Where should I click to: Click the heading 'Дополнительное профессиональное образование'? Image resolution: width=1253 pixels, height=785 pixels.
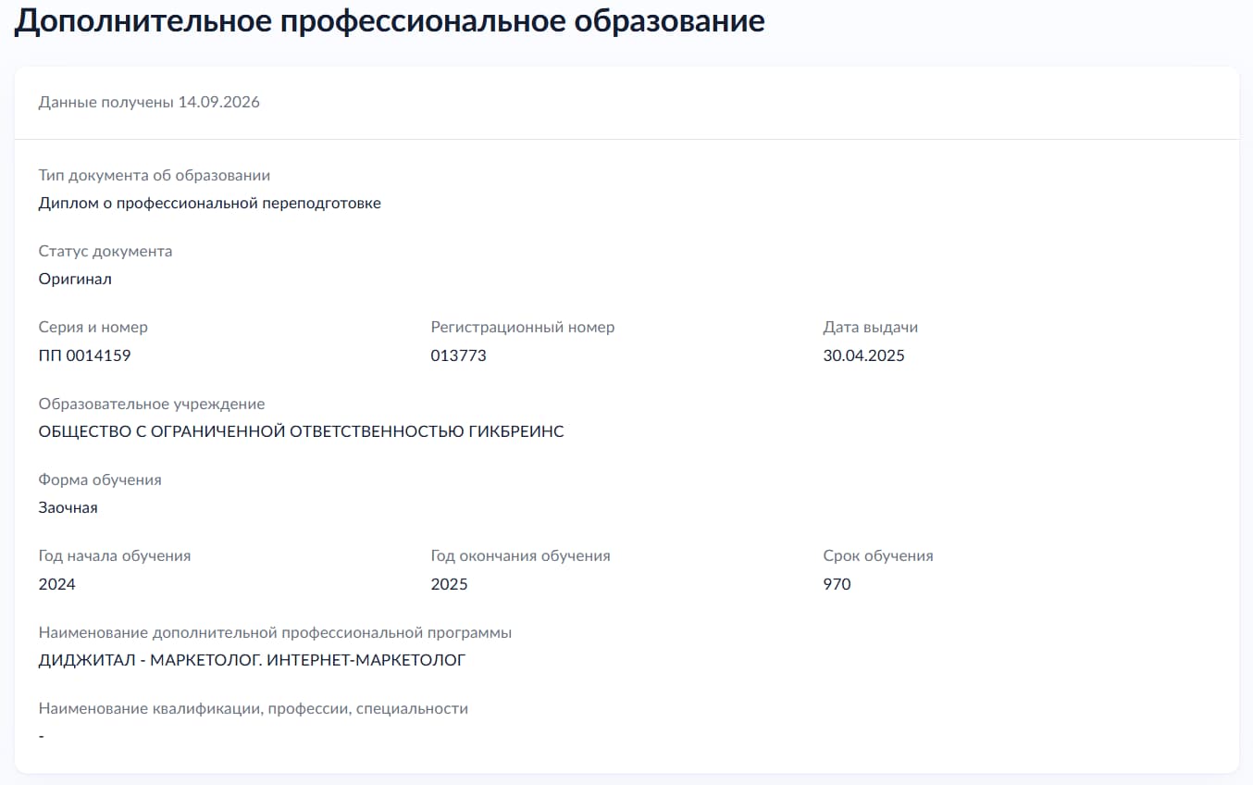click(390, 21)
